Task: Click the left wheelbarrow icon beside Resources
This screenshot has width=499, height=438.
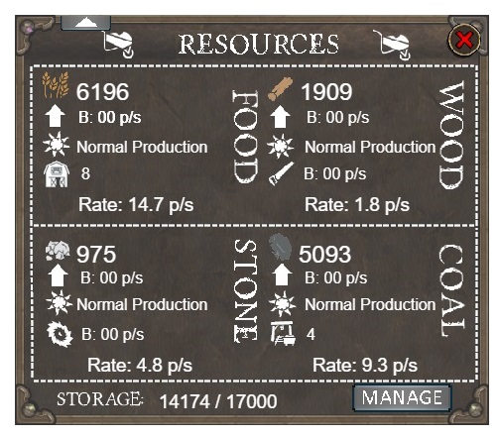Action: coord(118,45)
